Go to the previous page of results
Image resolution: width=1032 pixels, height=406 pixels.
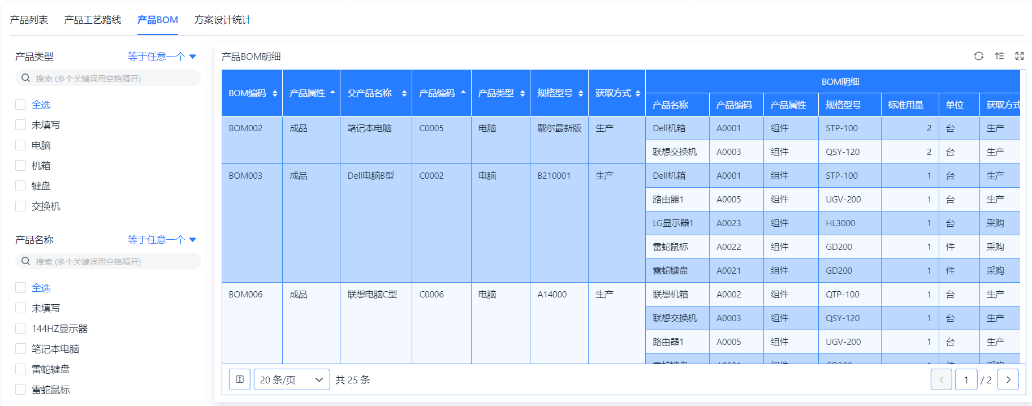tap(942, 379)
